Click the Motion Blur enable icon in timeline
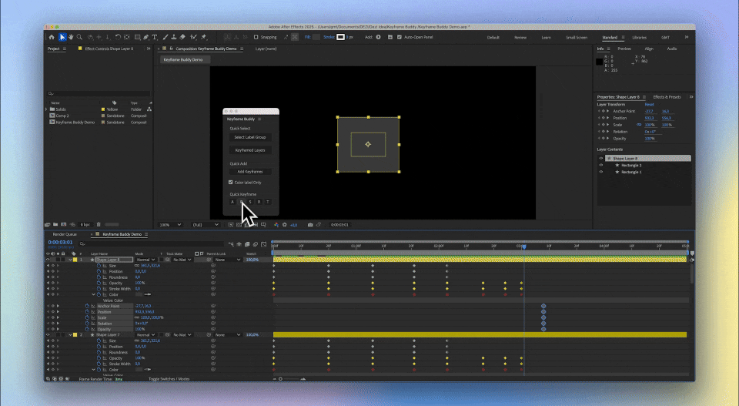The width and height of the screenshot is (739, 406). tap(256, 244)
